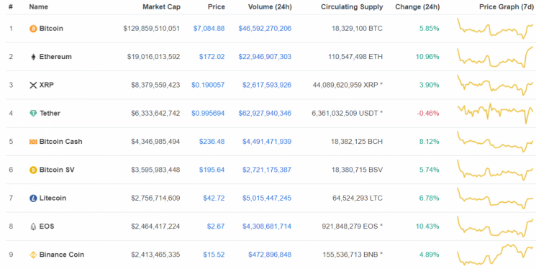Click the Bitcoin logo icon
Viewport: 536px width, 269px height.
(x=33, y=29)
